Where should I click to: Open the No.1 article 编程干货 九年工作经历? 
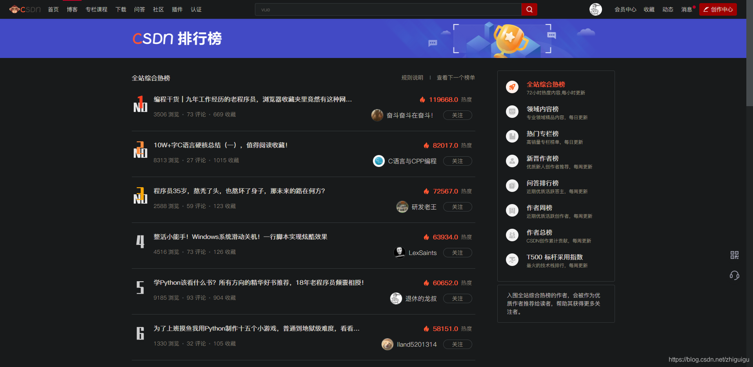pos(253,99)
